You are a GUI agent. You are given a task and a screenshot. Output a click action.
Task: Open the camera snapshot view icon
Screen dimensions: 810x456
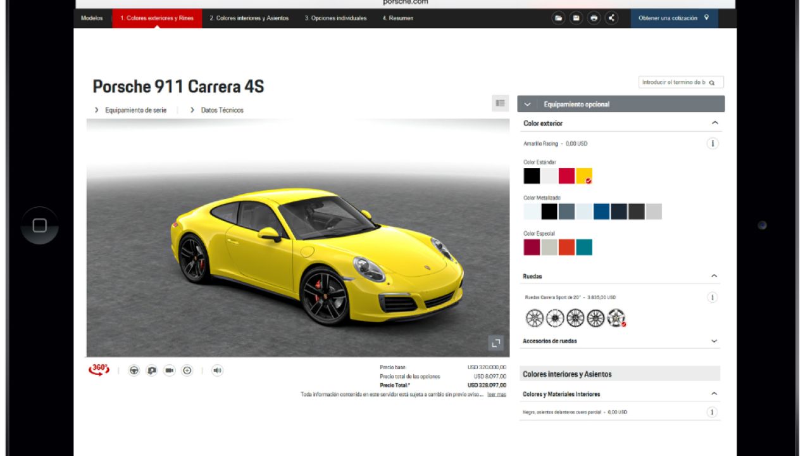(151, 370)
